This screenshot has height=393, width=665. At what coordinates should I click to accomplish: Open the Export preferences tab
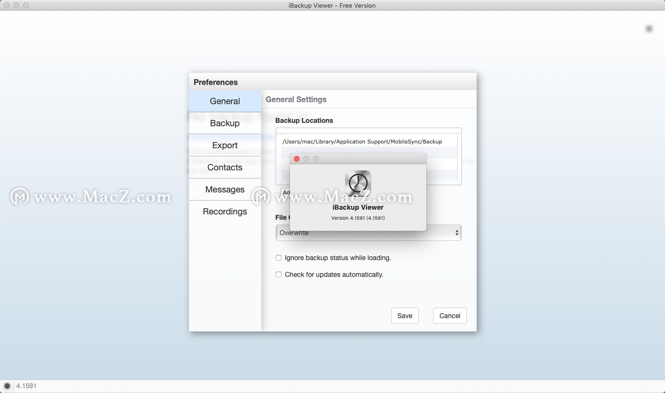click(x=225, y=145)
